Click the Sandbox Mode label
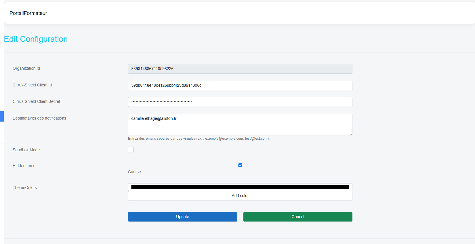The image size is (475, 244). [x=26, y=150]
